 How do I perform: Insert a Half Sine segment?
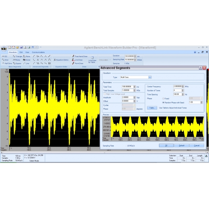7,63
